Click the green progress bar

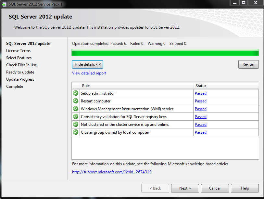pos(165,53)
